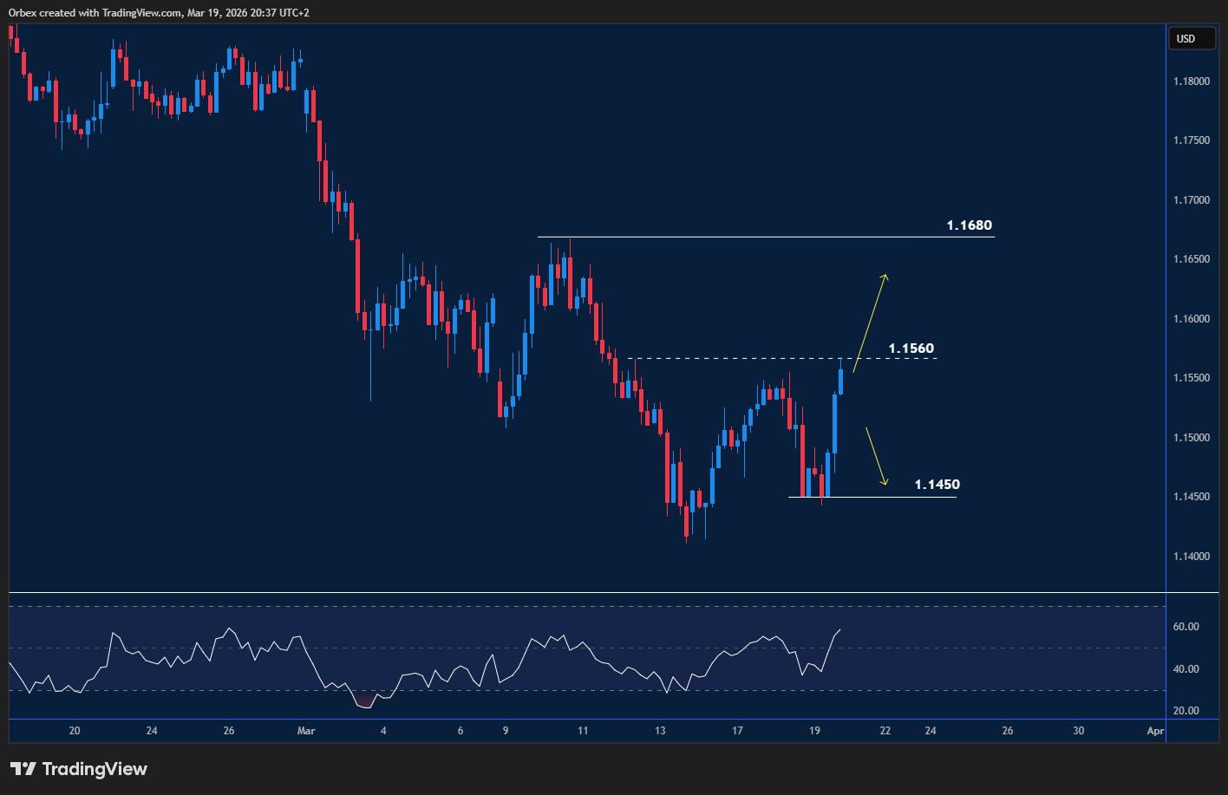Click date 19 on the time axis
This screenshot has height=795, width=1228.
(x=814, y=731)
